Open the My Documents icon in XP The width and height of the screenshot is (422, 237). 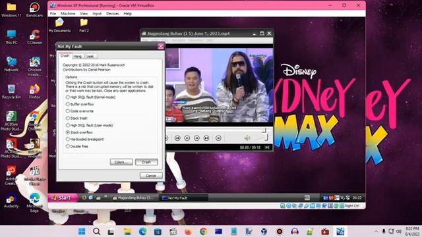tap(59, 25)
